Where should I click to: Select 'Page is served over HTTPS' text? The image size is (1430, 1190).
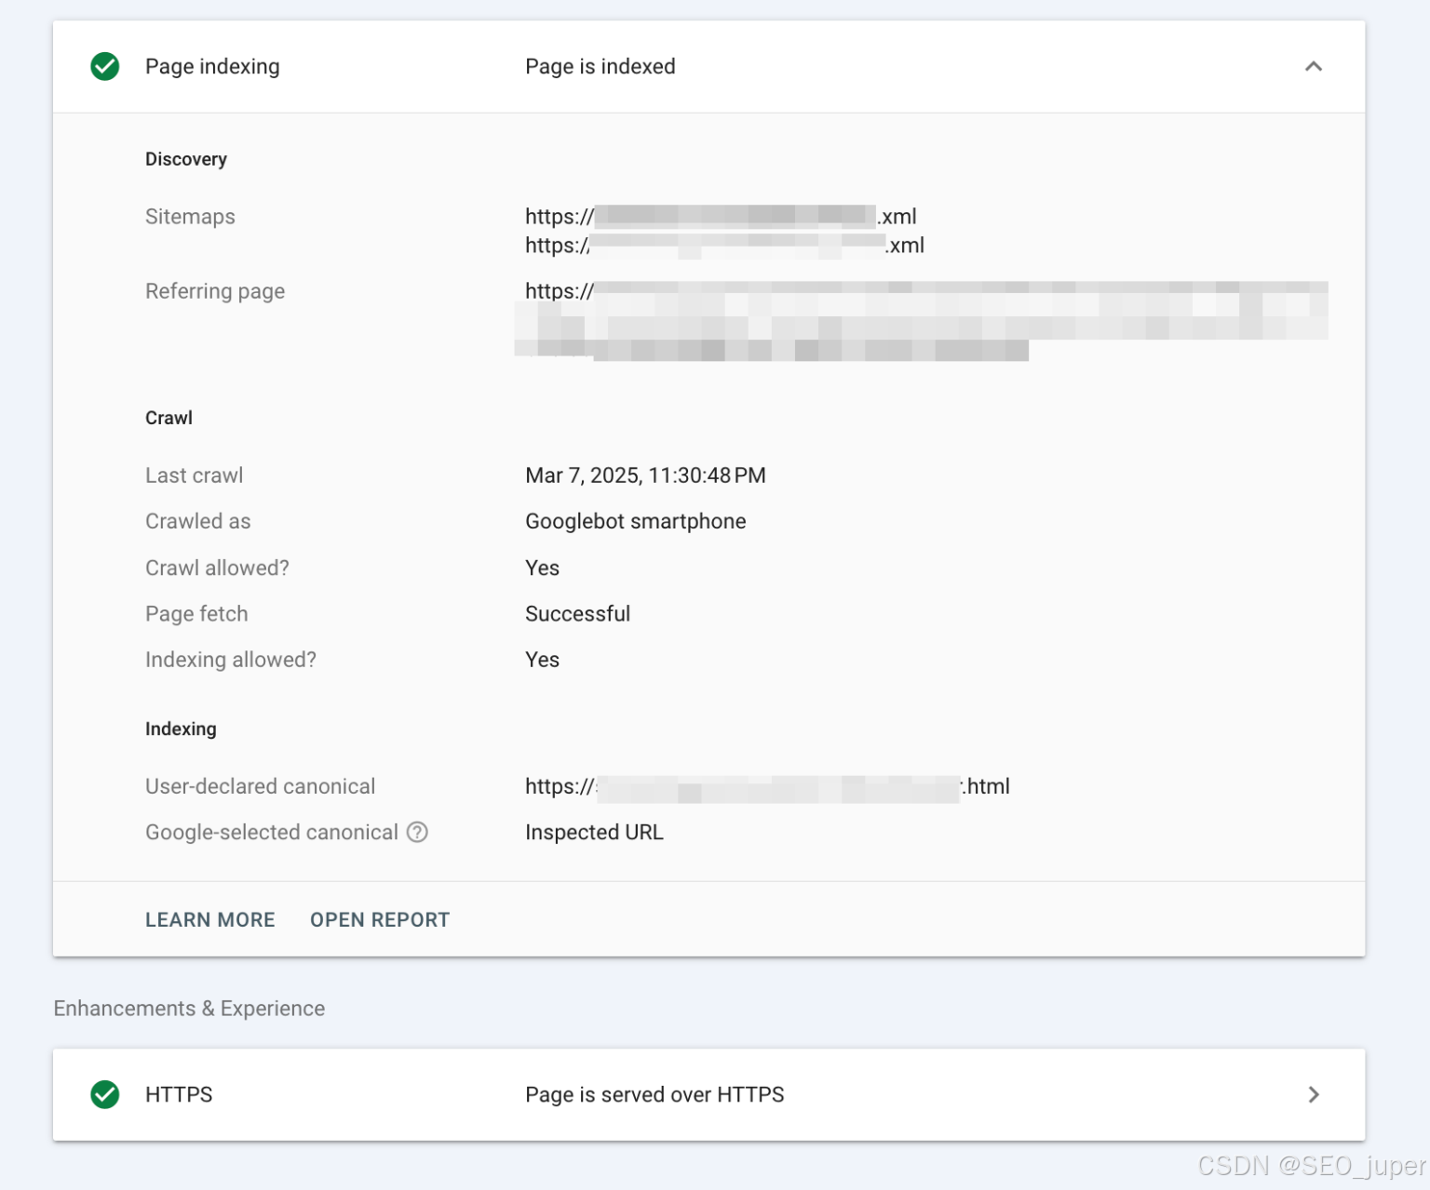pyautogui.click(x=654, y=1094)
